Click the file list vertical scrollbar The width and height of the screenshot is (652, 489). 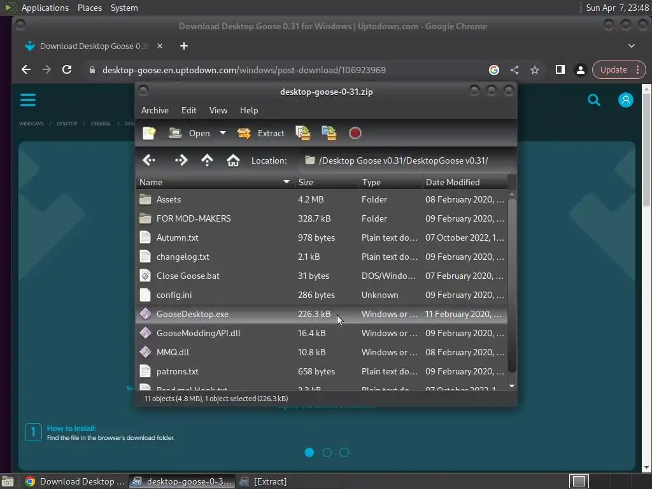point(512,286)
